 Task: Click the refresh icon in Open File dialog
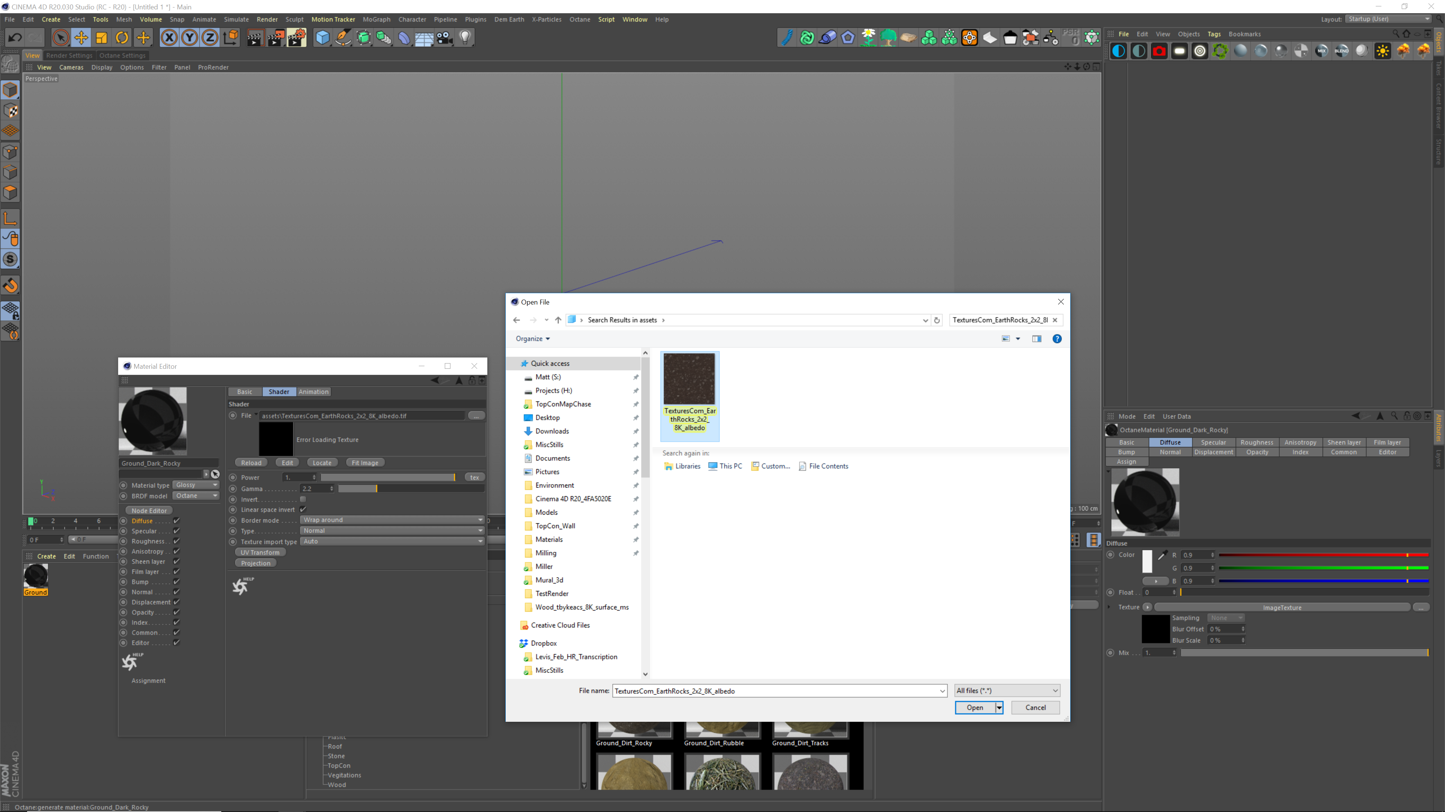(x=937, y=320)
